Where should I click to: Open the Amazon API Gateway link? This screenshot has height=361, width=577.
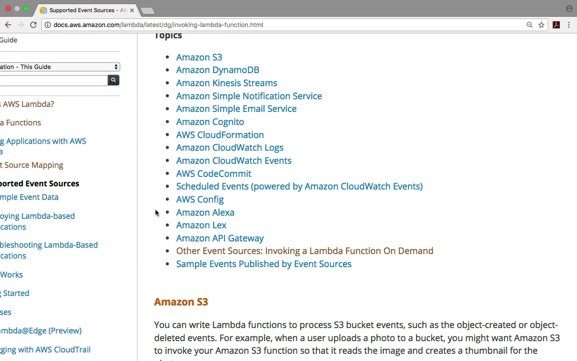click(220, 238)
